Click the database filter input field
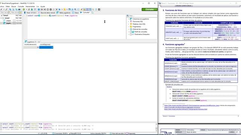Viewport: 241px width, 135px height. point(4,12)
